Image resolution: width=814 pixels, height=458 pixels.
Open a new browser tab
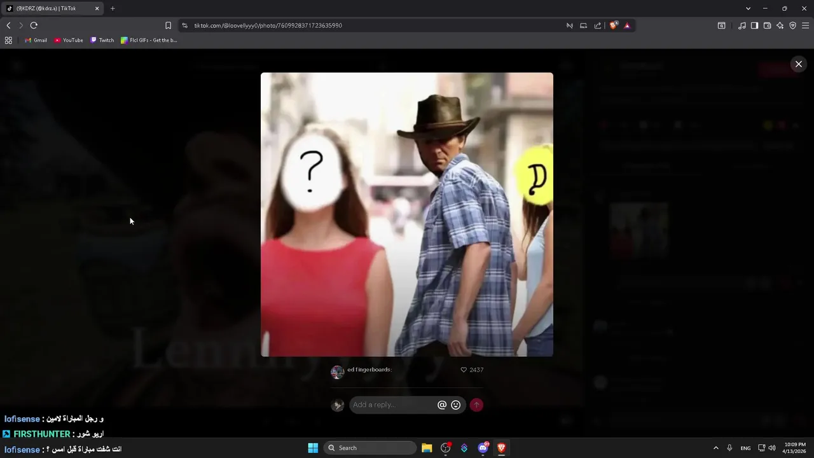click(x=113, y=8)
